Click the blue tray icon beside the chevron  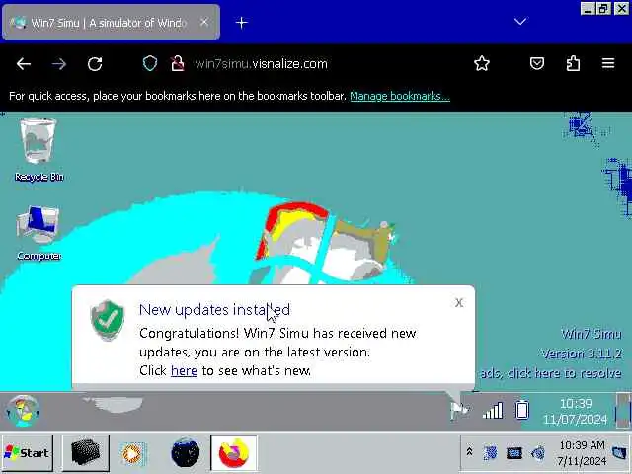tap(490, 452)
